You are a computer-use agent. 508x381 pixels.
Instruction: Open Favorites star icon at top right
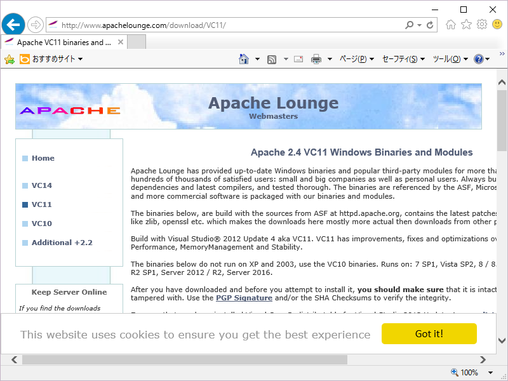pyautogui.click(x=466, y=24)
